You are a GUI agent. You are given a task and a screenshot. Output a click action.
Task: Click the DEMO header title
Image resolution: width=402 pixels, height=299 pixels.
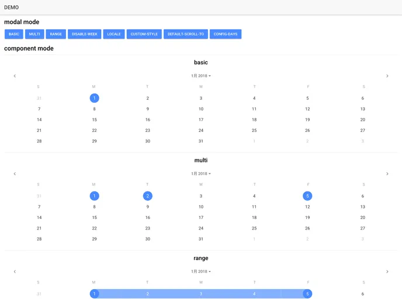(11, 8)
